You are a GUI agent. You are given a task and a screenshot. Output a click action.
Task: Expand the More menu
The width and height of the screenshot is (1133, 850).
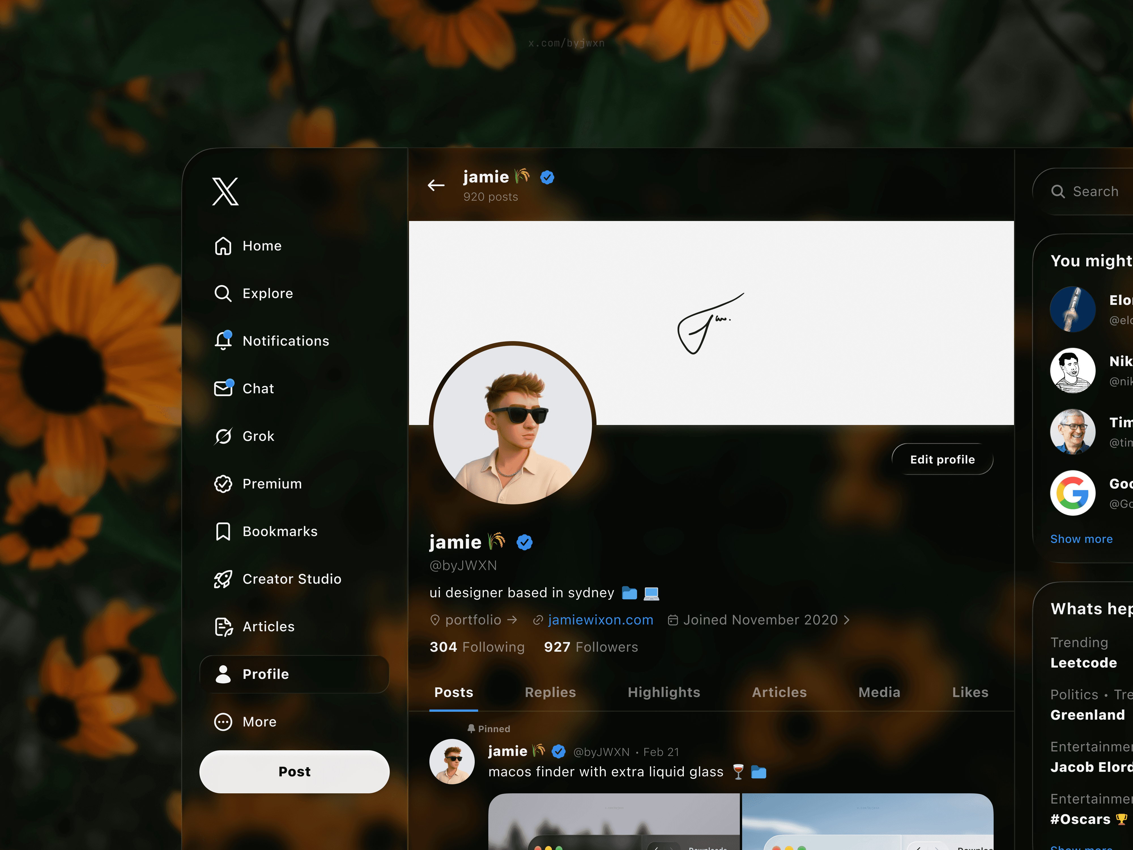point(259,722)
